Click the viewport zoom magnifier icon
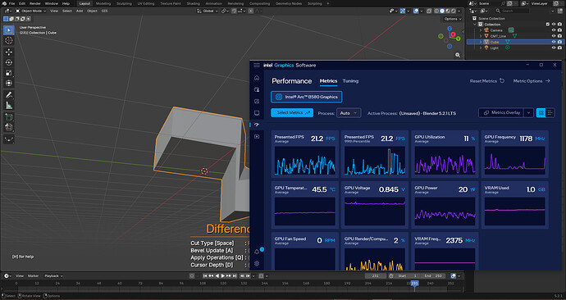 (458, 55)
